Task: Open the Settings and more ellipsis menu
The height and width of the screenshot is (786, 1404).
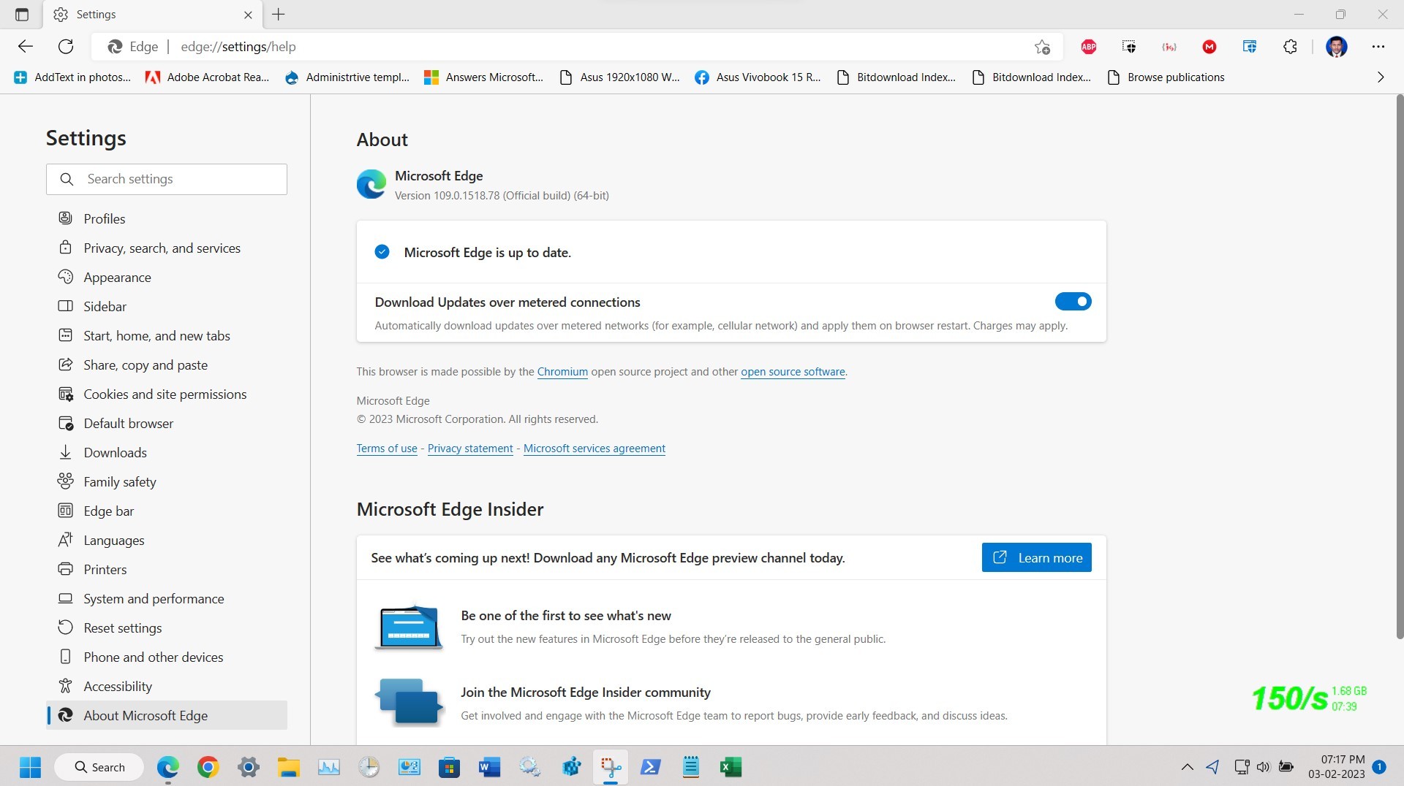Action: click(1378, 47)
